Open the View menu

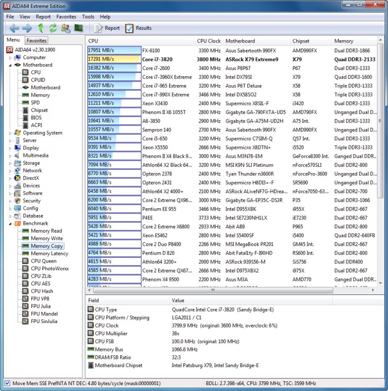pyautogui.click(x=25, y=17)
